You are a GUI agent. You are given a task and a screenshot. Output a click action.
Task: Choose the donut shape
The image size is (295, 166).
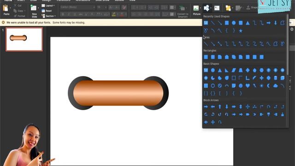click(213, 86)
